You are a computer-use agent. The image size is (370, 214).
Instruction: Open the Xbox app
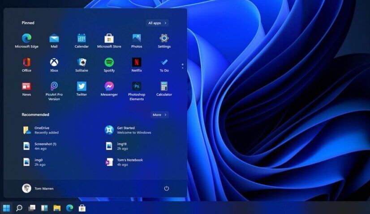coord(54,65)
